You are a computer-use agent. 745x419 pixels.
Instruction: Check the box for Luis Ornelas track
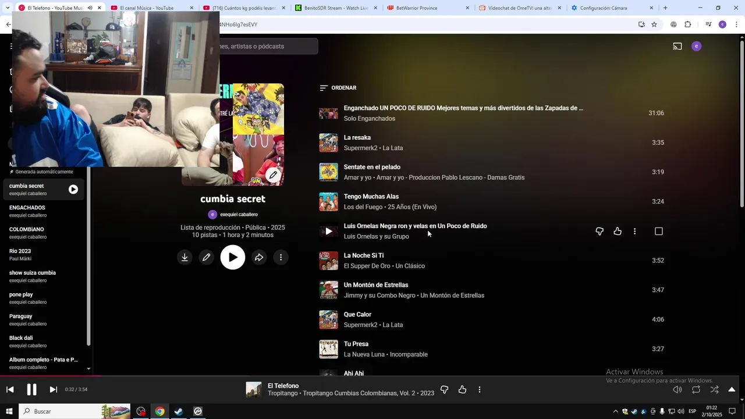point(659,231)
